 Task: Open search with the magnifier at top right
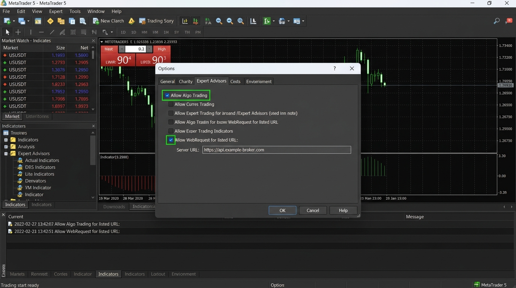(x=496, y=21)
